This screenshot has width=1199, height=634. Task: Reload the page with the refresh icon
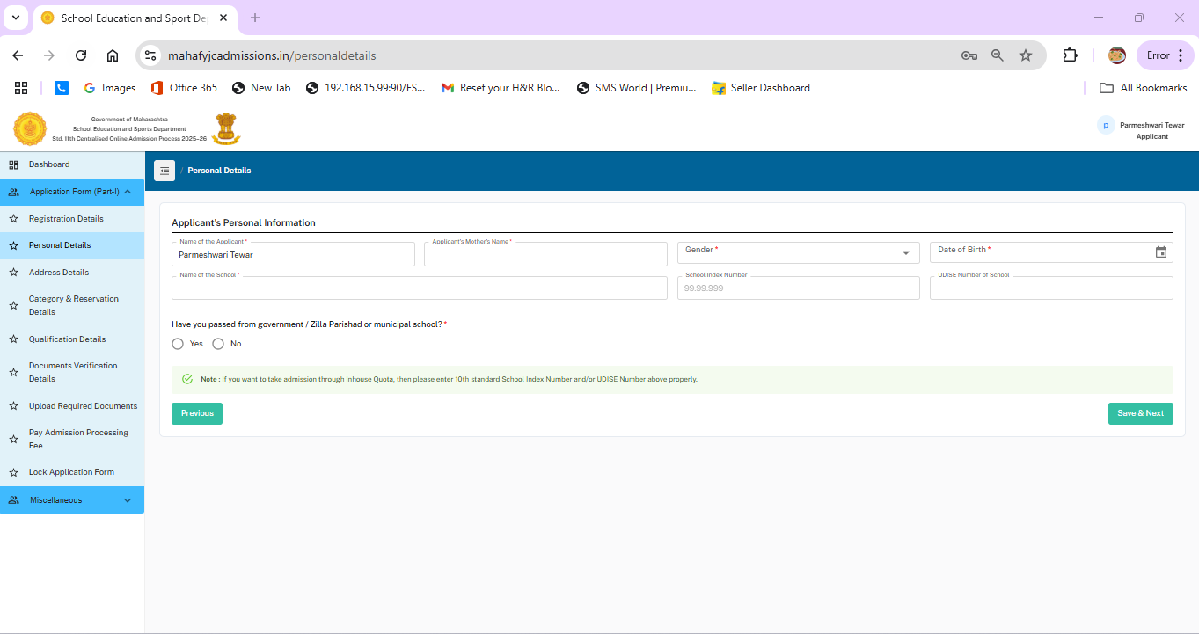point(81,55)
